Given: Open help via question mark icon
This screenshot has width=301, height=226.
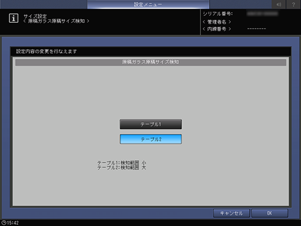Looking at the screenshot, I should tap(293, 4).
